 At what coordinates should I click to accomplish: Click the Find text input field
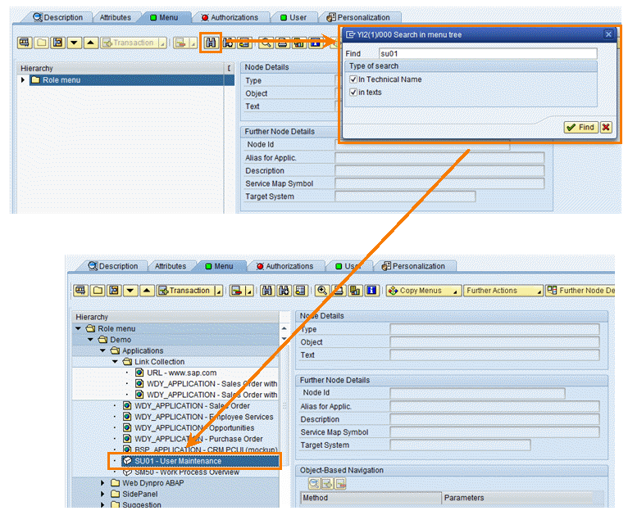point(482,53)
